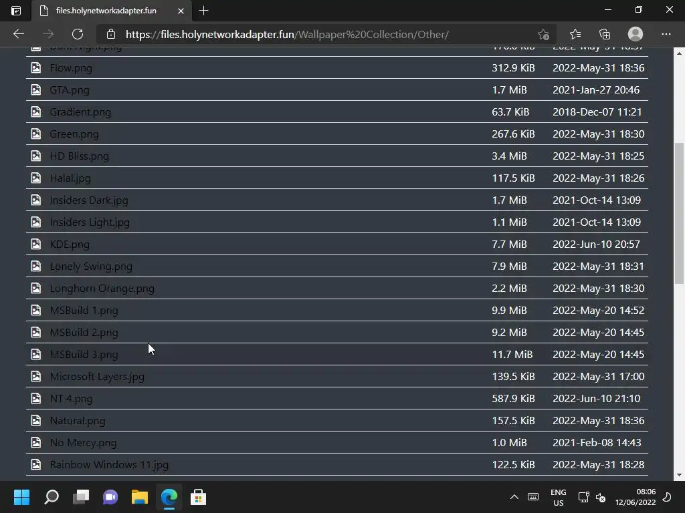Add this page to favorites
685x513 pixels.
click(543, 34)
